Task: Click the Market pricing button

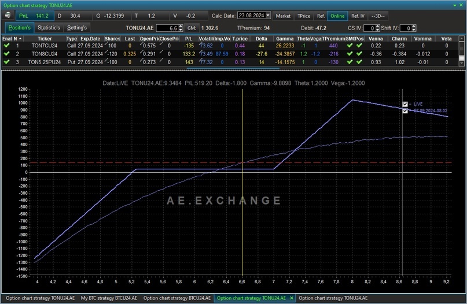Action: [283, 16]
